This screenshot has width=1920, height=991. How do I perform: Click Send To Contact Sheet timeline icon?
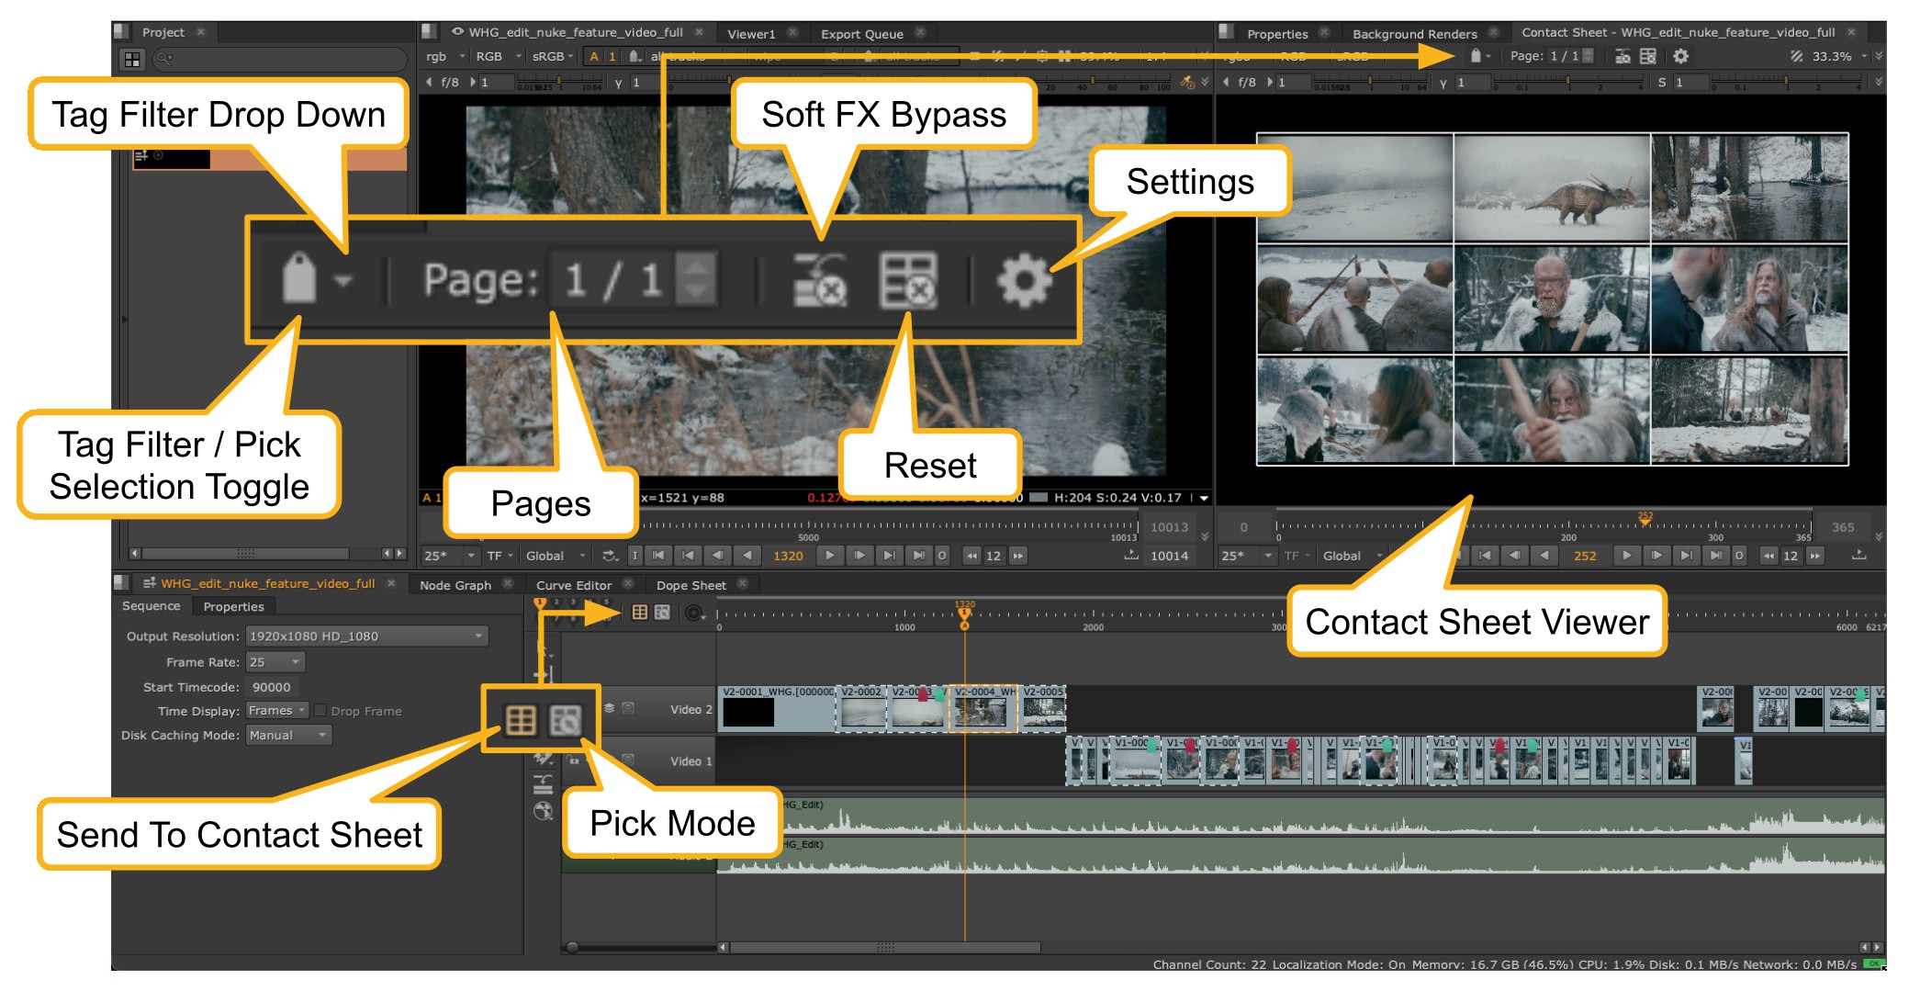pos(640,613)
